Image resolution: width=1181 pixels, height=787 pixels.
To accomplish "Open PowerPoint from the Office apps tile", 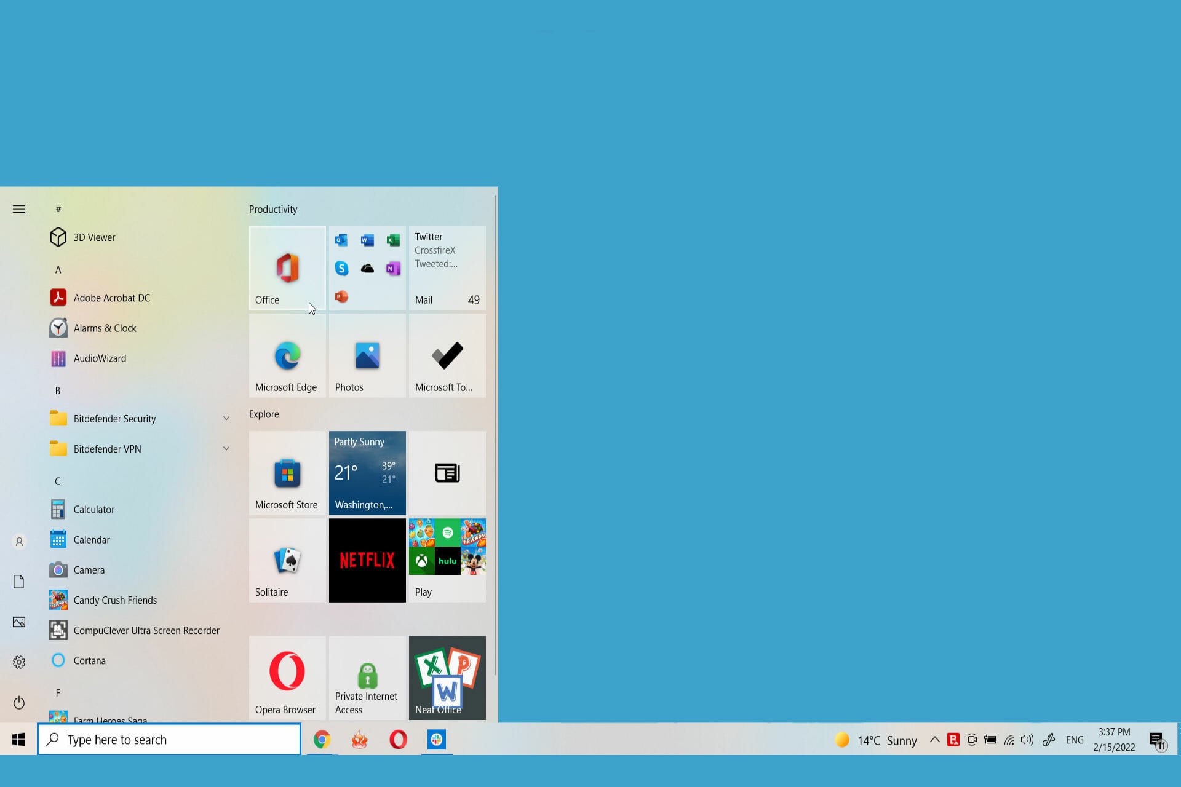I will pyautogui.click(x=341, y=297).
